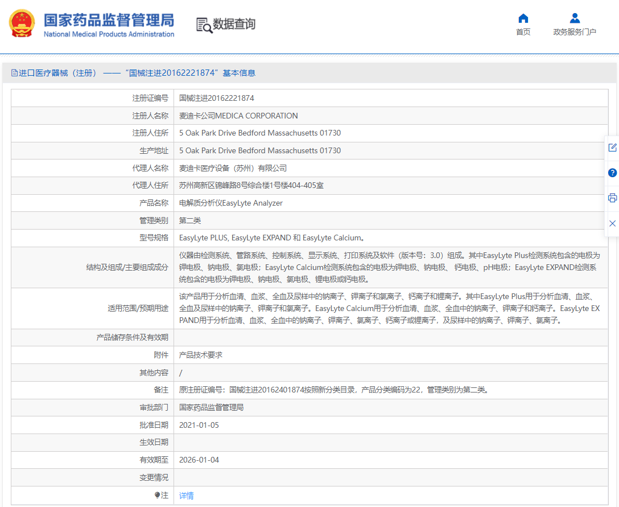The image size is (619, 507).
Task: Click the 产品储存条件及有效期 row label
Action: [132, 337]
